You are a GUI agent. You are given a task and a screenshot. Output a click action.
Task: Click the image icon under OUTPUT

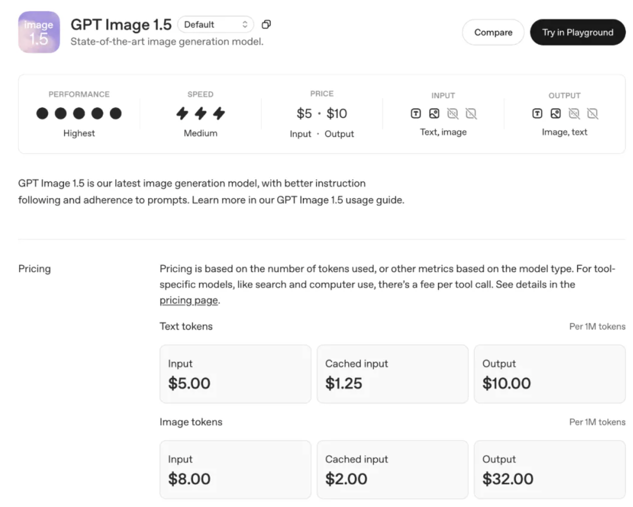(555, 113)
